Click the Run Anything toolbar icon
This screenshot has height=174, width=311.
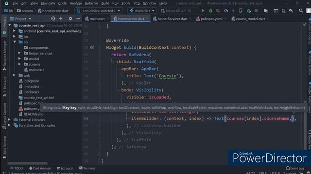click(x=276, y=11)
